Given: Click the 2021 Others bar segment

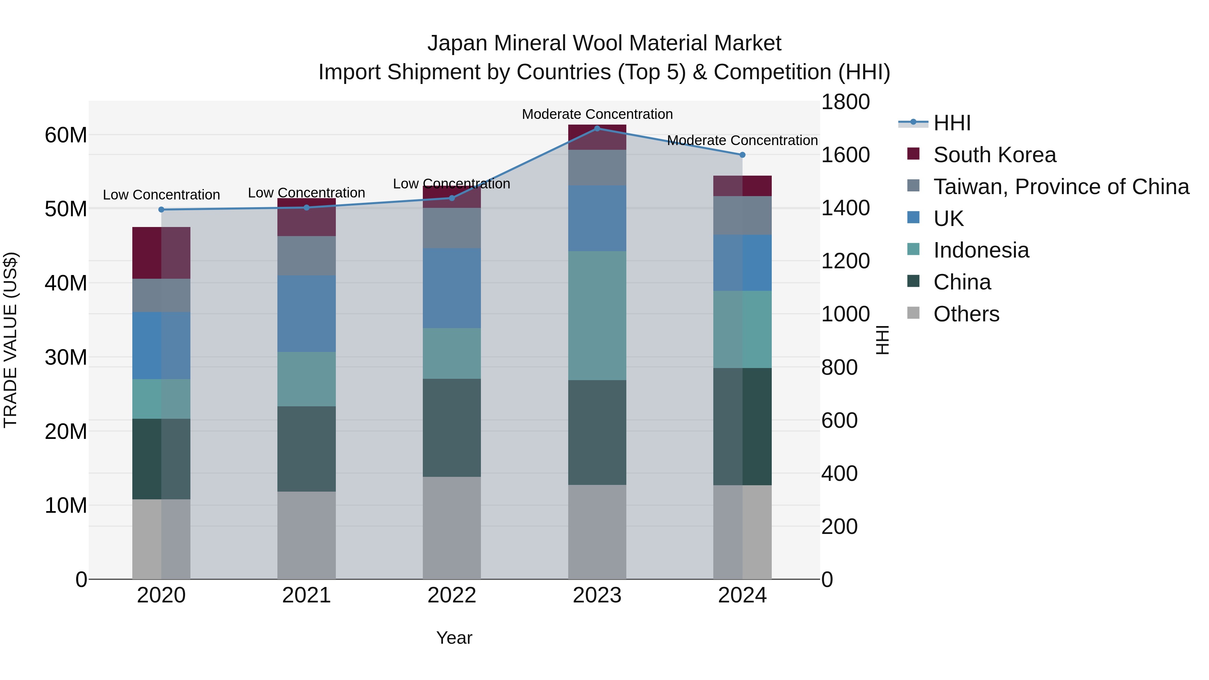Looking at the screenshot, I should pyautogui.click(x=307, y=536).
